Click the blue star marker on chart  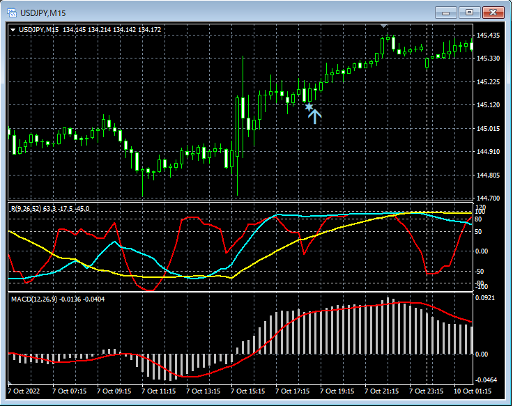308,107
